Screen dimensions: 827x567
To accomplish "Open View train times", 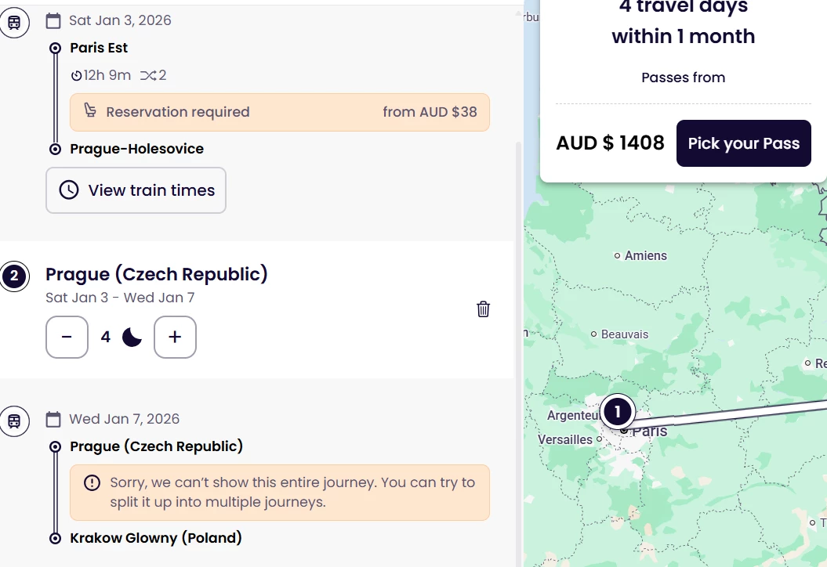I will coord(136,190).
